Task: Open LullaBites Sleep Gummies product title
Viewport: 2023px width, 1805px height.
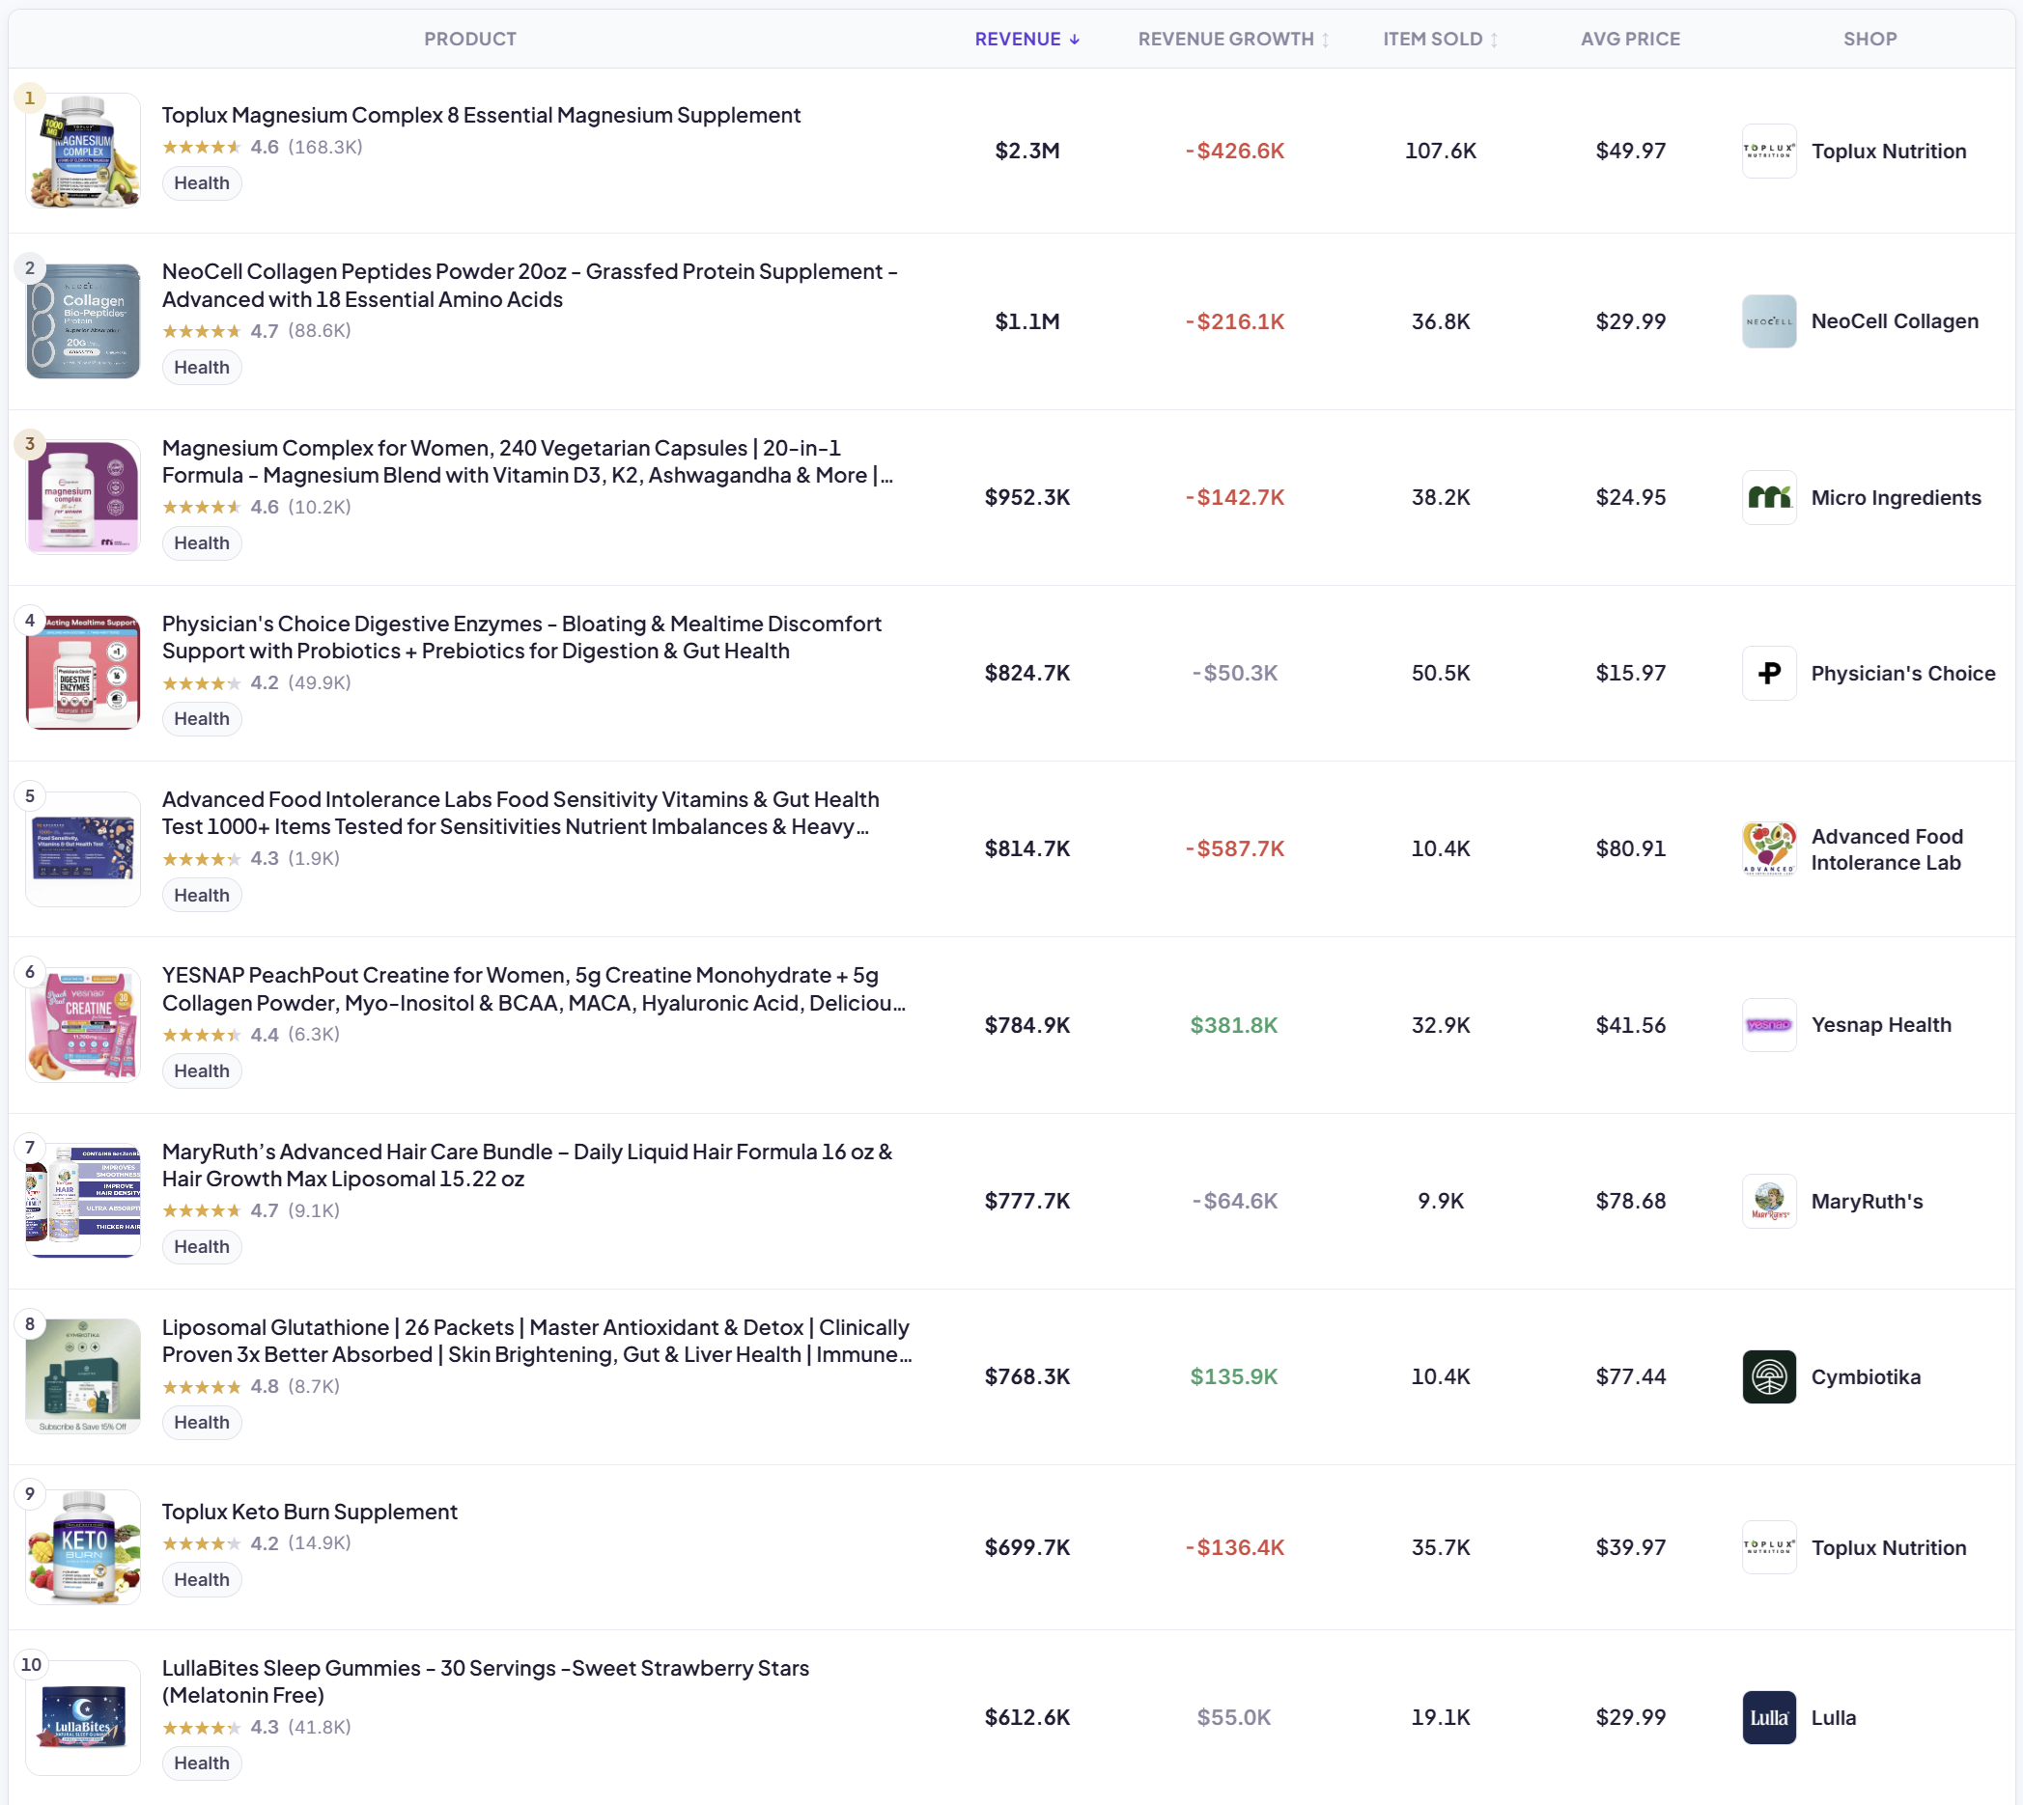Action: 486,1682
